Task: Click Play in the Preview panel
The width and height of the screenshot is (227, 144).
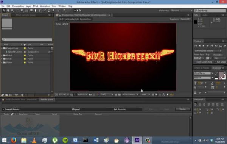Action: click(x=204, y=46)
